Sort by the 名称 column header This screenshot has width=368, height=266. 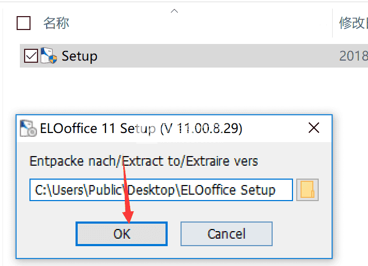point(56,23)
